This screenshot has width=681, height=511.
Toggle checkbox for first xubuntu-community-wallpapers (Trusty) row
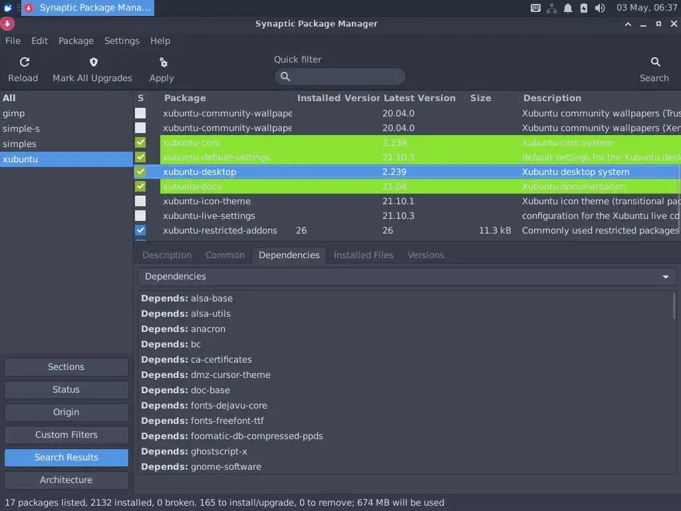(140, 113)
